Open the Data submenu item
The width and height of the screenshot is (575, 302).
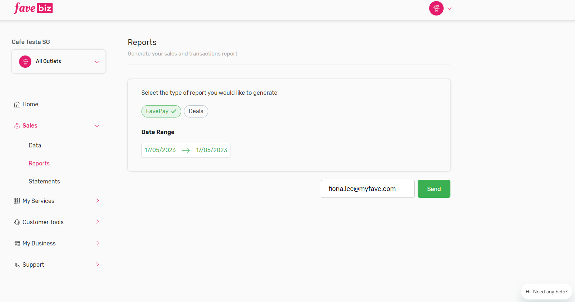tap(35, 146)
